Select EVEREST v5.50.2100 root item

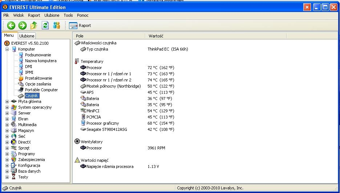pos(30,43)
